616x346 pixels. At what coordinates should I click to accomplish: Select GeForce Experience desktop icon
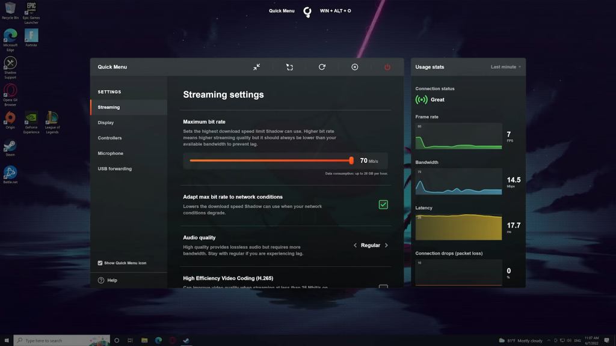[x=31, y=123]
